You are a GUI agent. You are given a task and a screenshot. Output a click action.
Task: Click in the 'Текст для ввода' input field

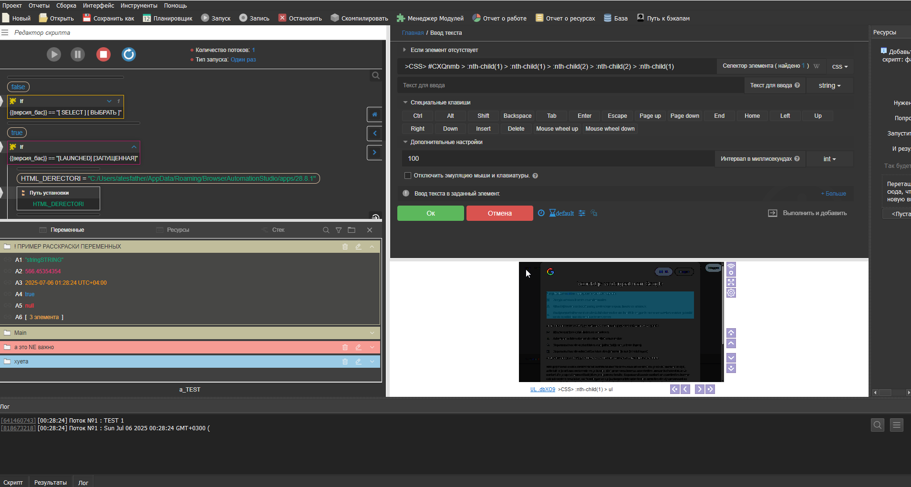pyautogui.click(x=570, y=86)
